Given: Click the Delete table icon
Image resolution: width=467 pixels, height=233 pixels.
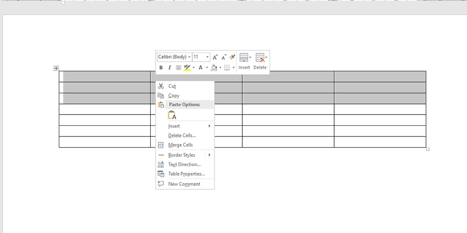Looking at the screenshot, I should [x=260, y=57].
